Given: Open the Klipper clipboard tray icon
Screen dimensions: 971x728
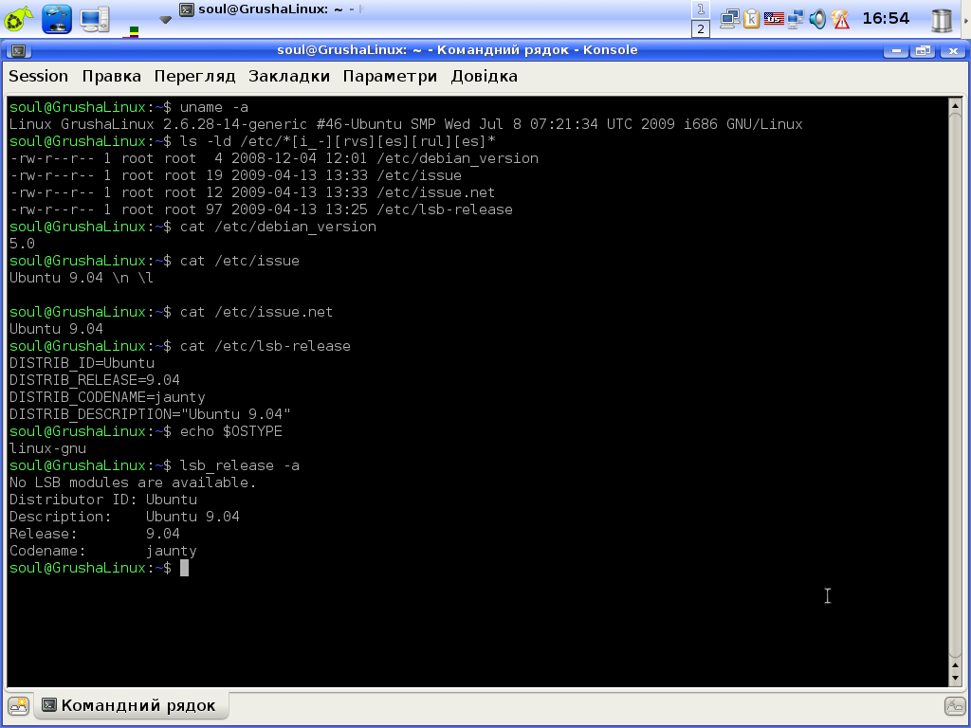Looking at the screenshot, I should click(x=752, y=19).
